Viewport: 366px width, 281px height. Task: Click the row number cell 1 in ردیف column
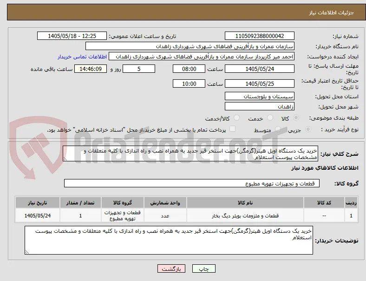tap(351, 216)
